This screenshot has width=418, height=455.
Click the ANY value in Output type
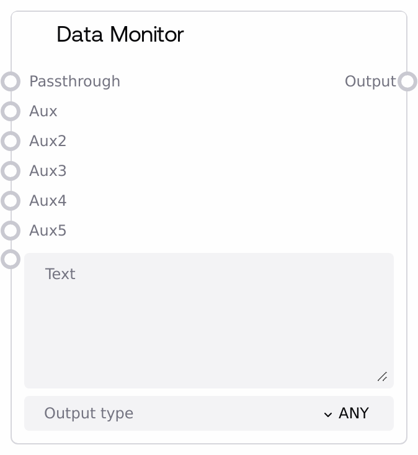[x=354, y=413]
